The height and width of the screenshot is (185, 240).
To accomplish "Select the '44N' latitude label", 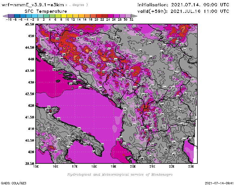I will tap(31, 59).
